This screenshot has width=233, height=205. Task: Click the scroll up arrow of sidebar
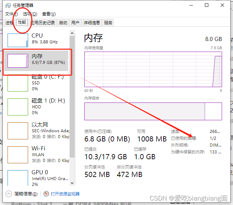(x=72, y=33)
